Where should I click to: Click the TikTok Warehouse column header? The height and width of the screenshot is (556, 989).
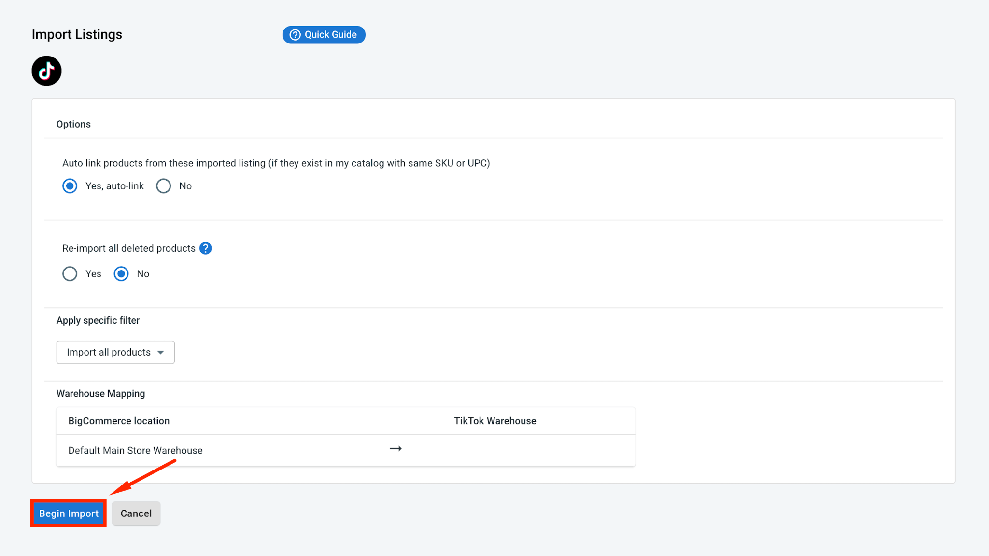click(x=495, y=421)
